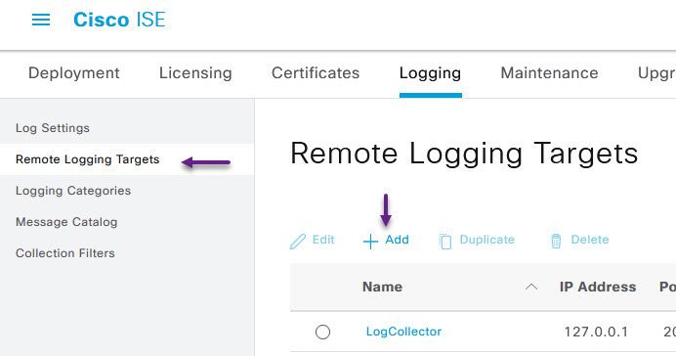The image size is (676, 356).
Task: Click the Delete trash icon
Action: point(556,241)
